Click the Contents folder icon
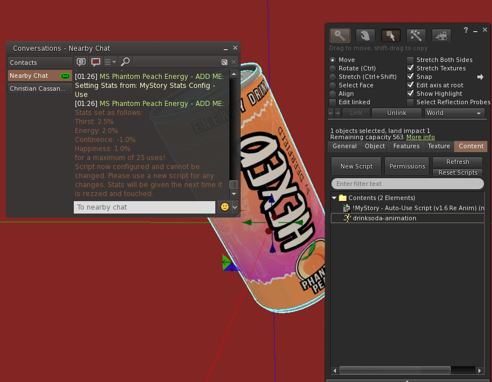 (343, 198)
